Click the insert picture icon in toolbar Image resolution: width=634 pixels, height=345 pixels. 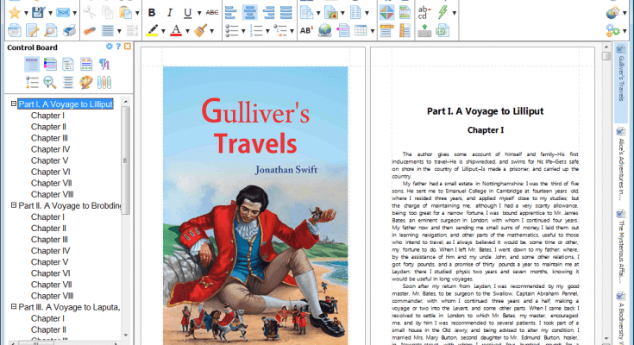point(330,13)
